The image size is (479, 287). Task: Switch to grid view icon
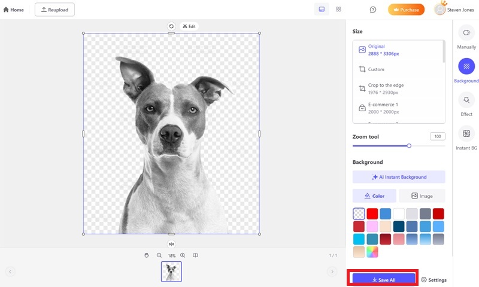338,10
